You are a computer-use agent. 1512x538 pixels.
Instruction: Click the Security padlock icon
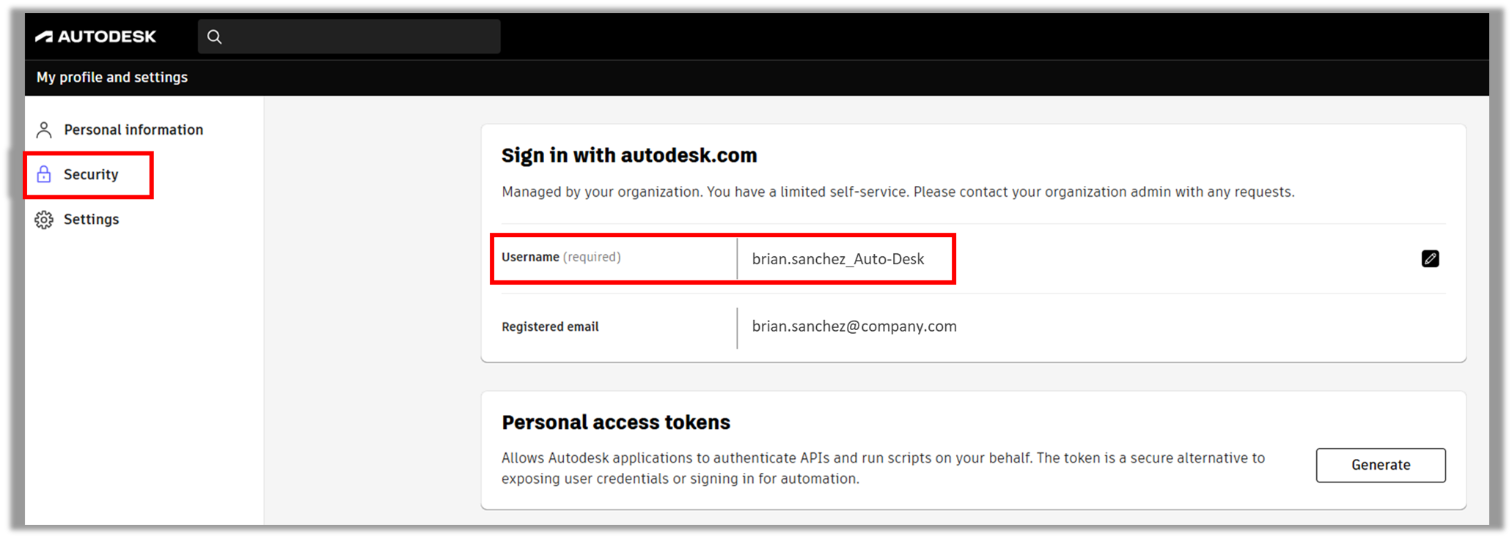click(44, 174)
